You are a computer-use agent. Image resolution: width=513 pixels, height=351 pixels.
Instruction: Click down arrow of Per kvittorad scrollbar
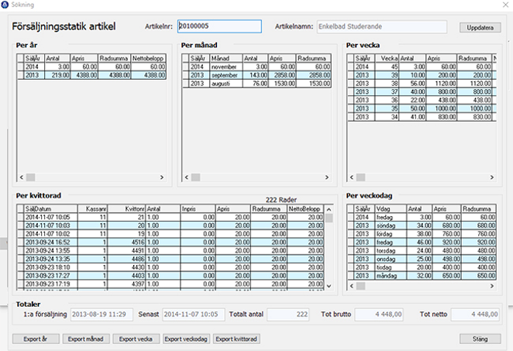click(x=329, y=286)
